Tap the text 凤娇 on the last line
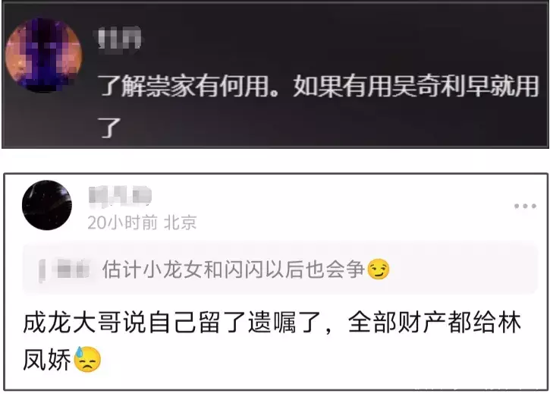This screenshot has height=394, width=550. (x=47, y=359)
